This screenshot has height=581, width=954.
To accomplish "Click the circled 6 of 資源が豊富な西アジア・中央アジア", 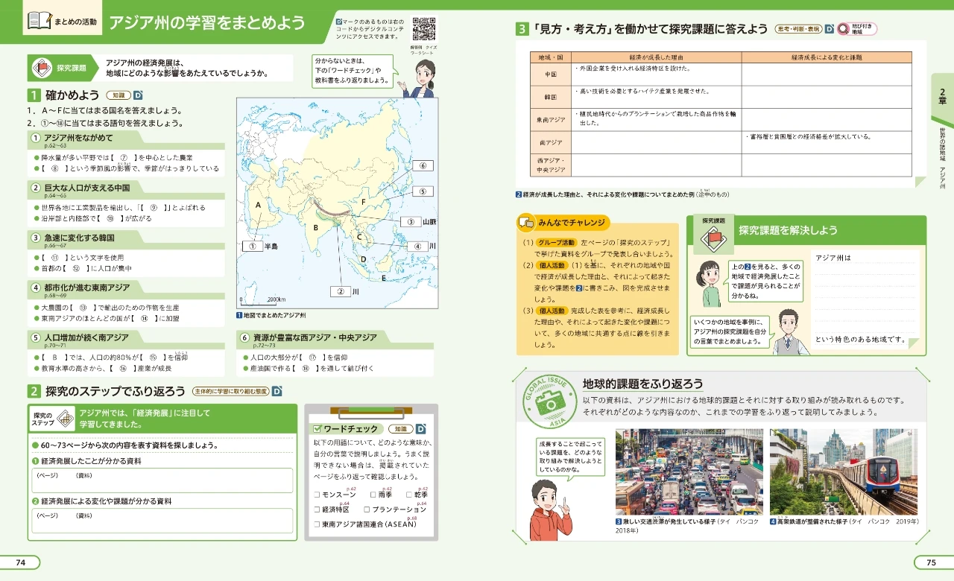I will (x=244, y=337).
